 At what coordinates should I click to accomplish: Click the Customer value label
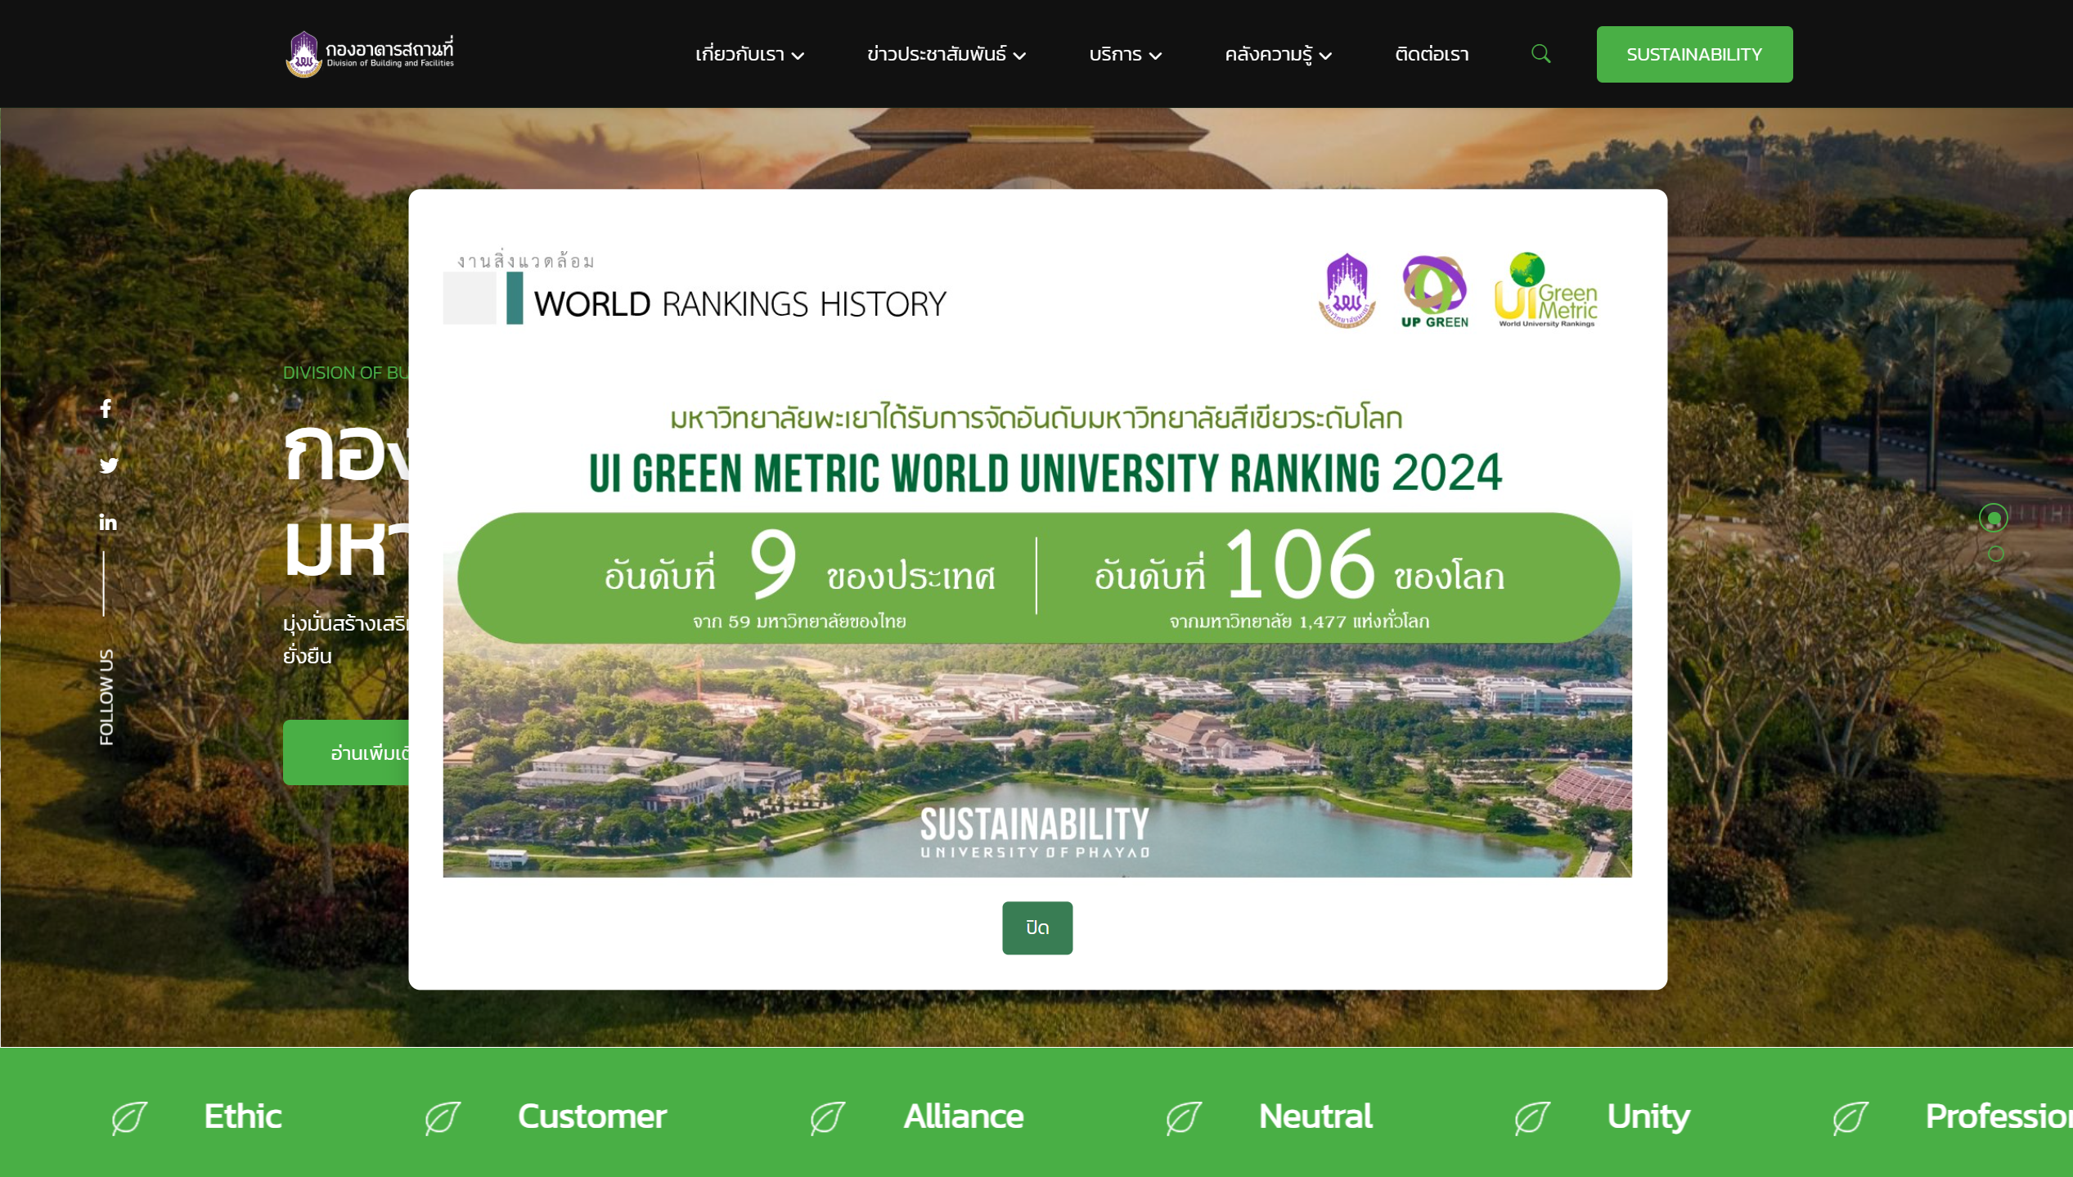591,1116
